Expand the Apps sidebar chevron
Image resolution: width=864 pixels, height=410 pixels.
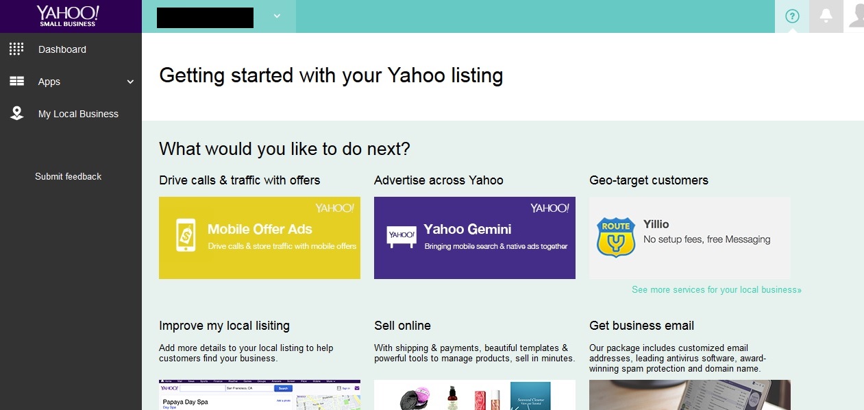(130, 82)
